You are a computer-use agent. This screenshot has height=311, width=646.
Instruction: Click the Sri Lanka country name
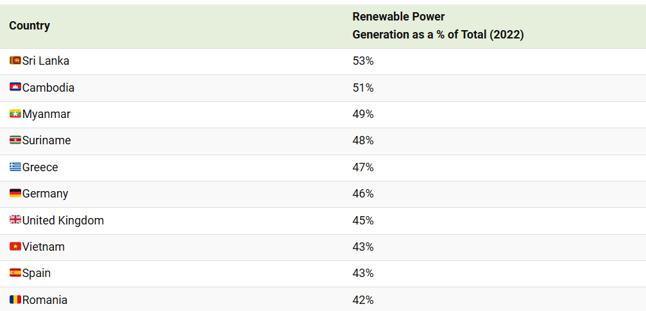click(46, 61)
